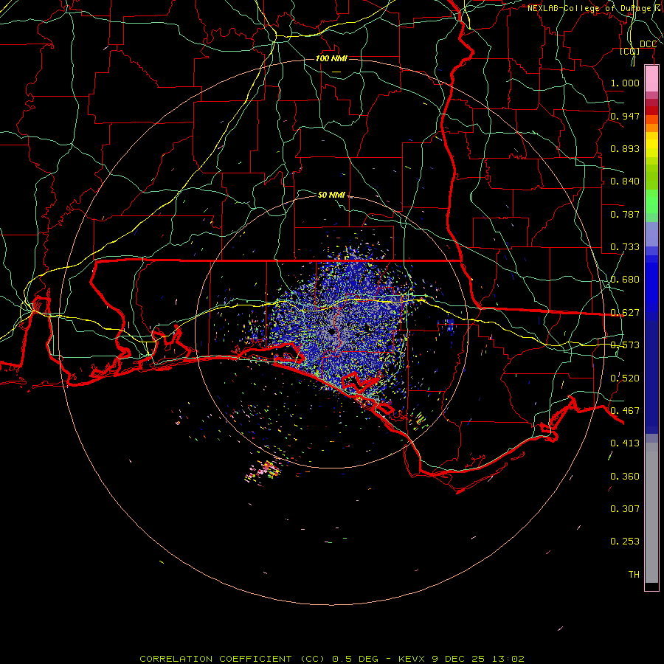Click the TH threshold label
The height and width of the screenshot is (664, 664).
634,574
